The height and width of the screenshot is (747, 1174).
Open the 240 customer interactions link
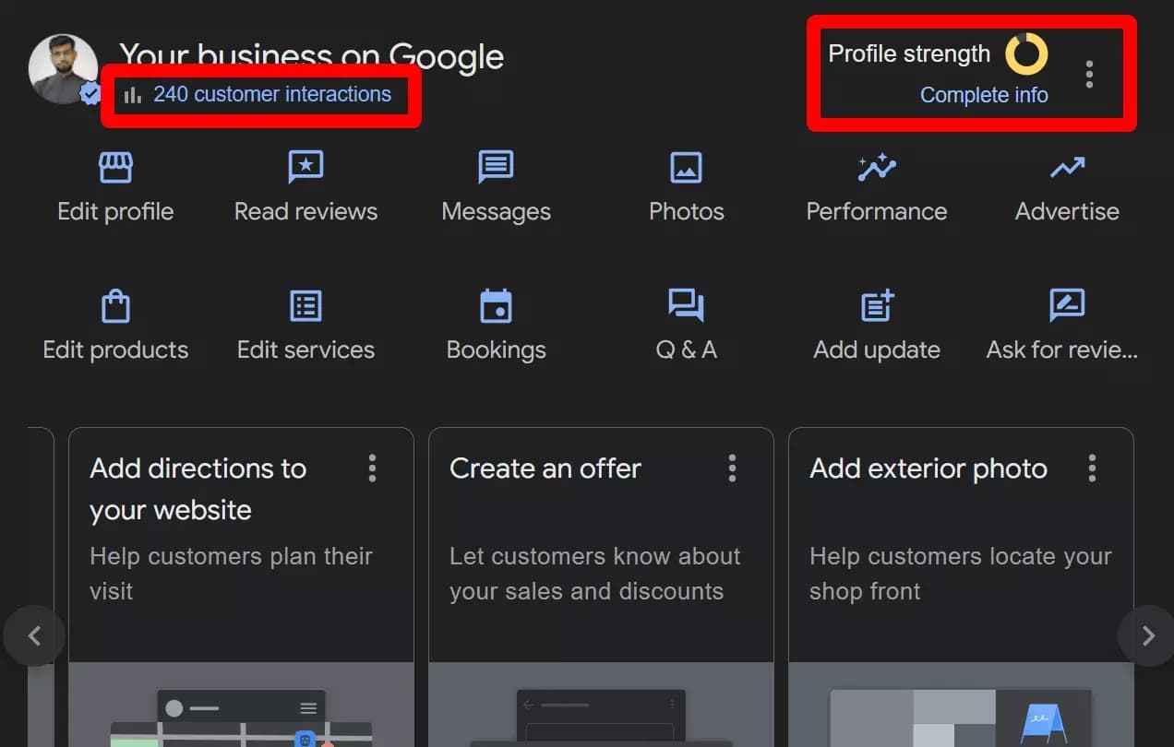(x=272, y=94)
